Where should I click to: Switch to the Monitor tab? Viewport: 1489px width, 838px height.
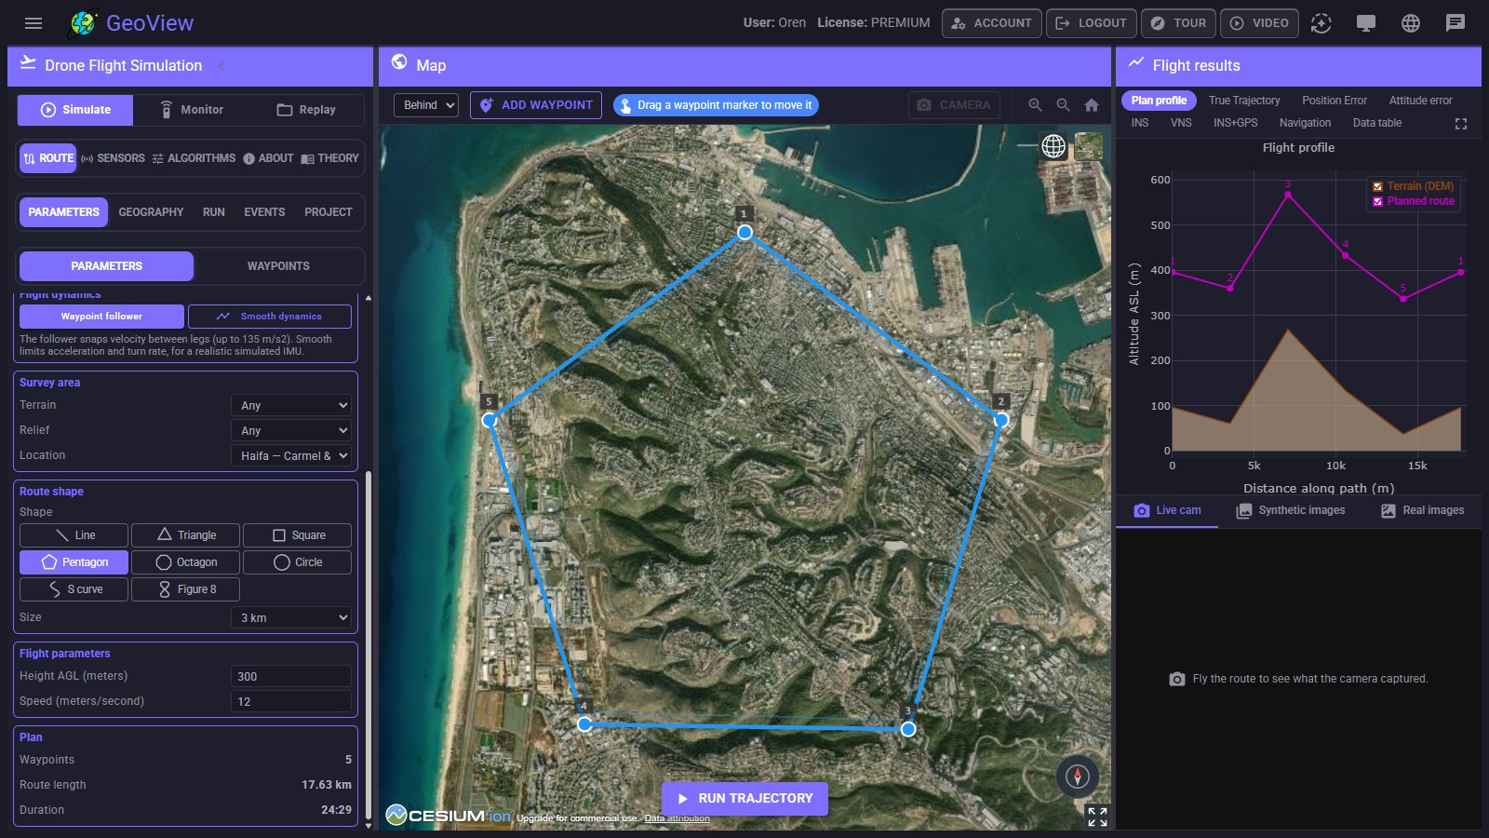(191, 110)
